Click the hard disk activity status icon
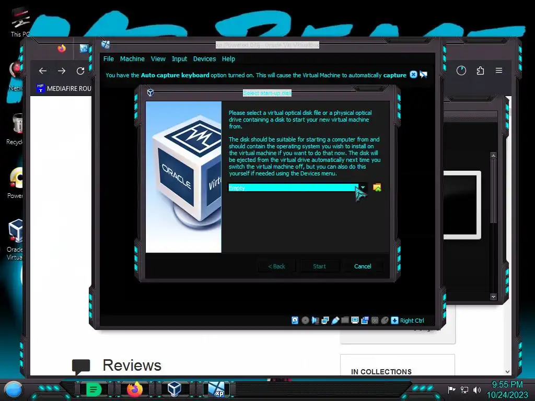535x401 pixels. point(295,320)
